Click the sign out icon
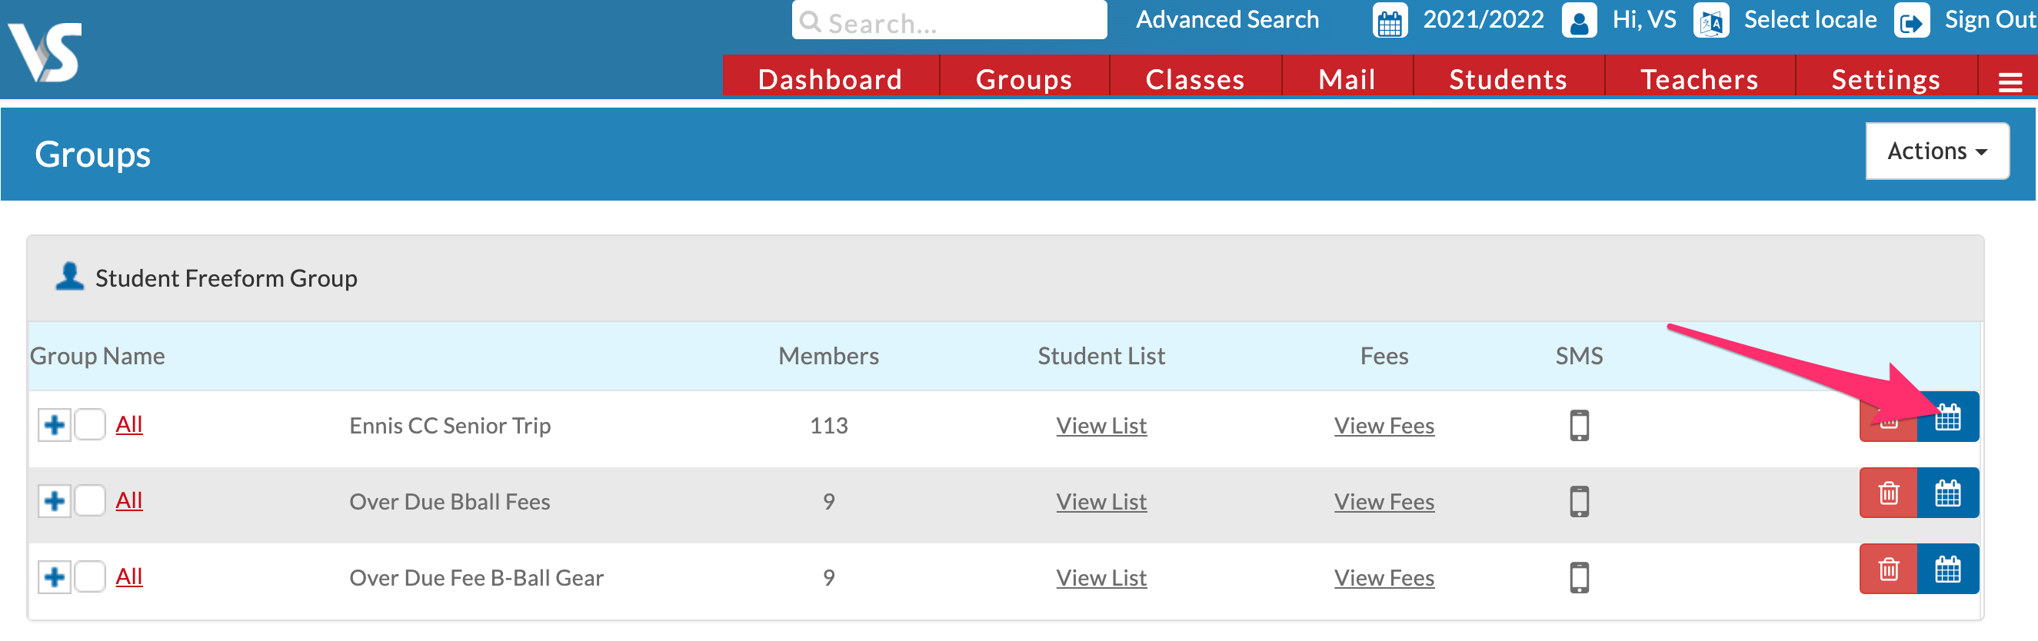 (1911, 22)
